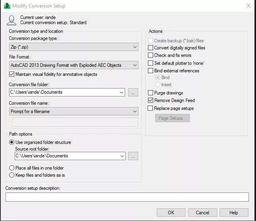Click the DWG TrueView app icon in title bar
256x221 pixels.
tap(7, 6)
